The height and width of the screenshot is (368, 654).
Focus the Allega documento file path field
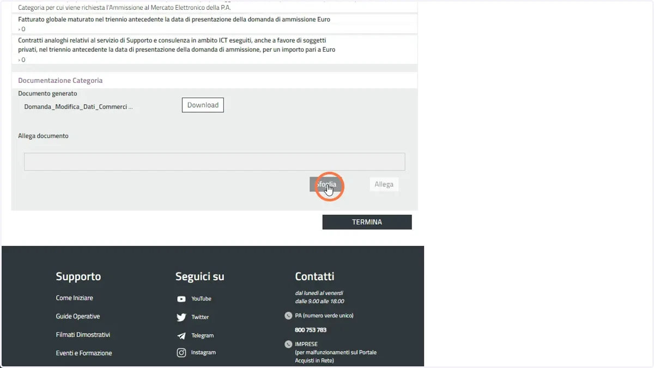click(215, 161)
